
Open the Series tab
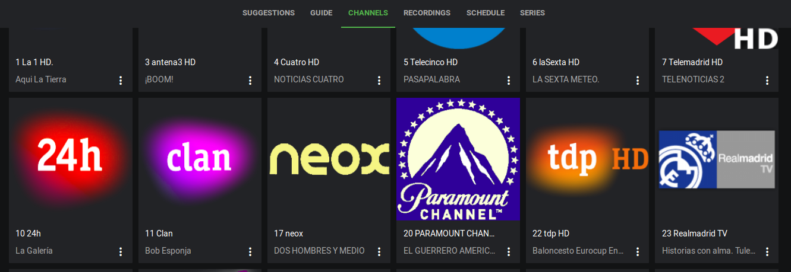(x=532, y=13)
